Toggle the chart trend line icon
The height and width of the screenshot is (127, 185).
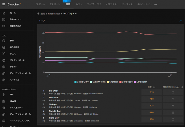coord(181,21)
